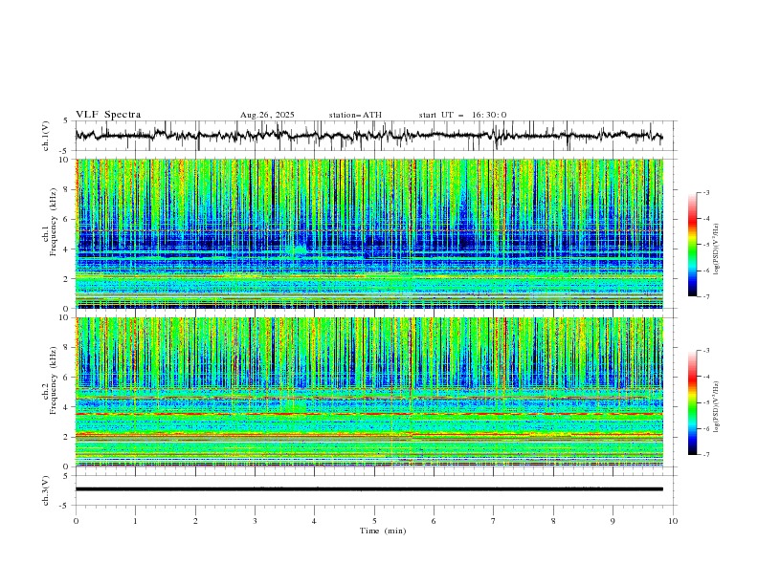Click time axis tick label "2"
Viewport: 758px width, 585px height.
[195, 521]
